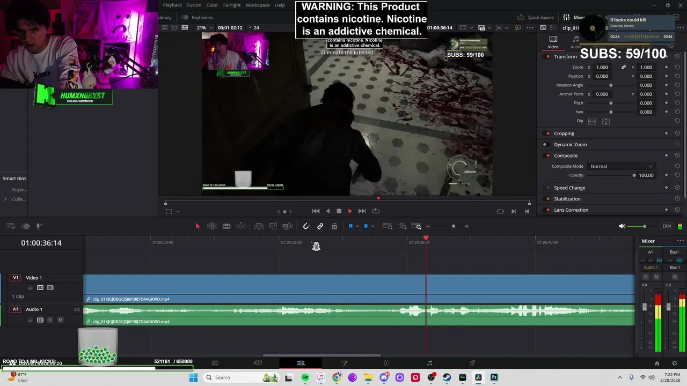Open Composite Mode Normal dropdown
The height and width of the screenshot is (386, 687).
click(x=621, y=167)
